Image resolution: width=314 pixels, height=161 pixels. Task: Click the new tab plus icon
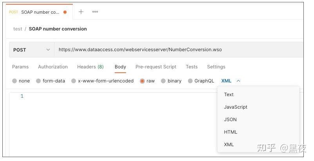[81, 12]
